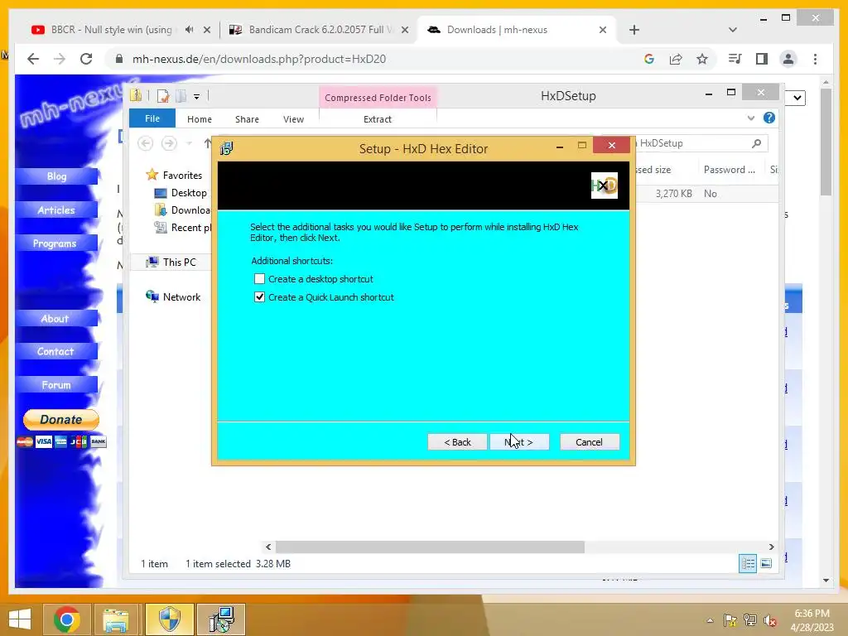Click the setup icon in the Setup title bar
Screen dimensions: 848x636
click(x=227, y=148)
